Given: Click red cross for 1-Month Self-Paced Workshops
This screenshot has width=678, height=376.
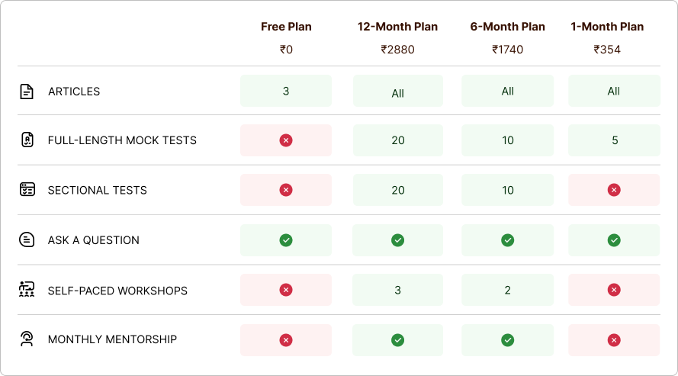Looking at the screenshot, I should click(x=614, y=290).
